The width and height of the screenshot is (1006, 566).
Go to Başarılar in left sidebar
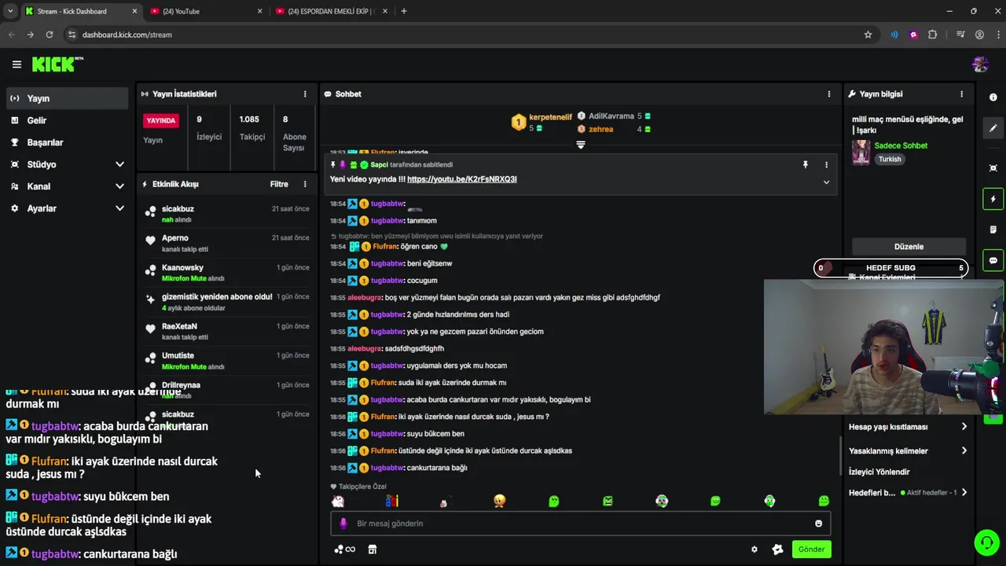pyautogui.click(x=68, y=142)
